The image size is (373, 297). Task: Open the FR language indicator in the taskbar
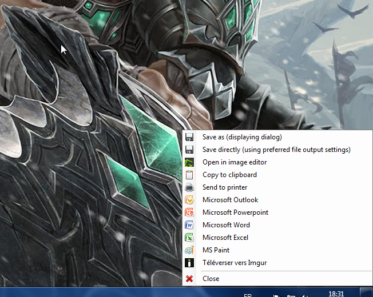click(248, 295)
